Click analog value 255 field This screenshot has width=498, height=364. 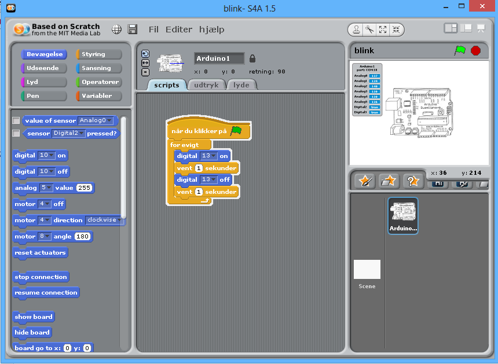pyautogui.click(x=84, y=187)
